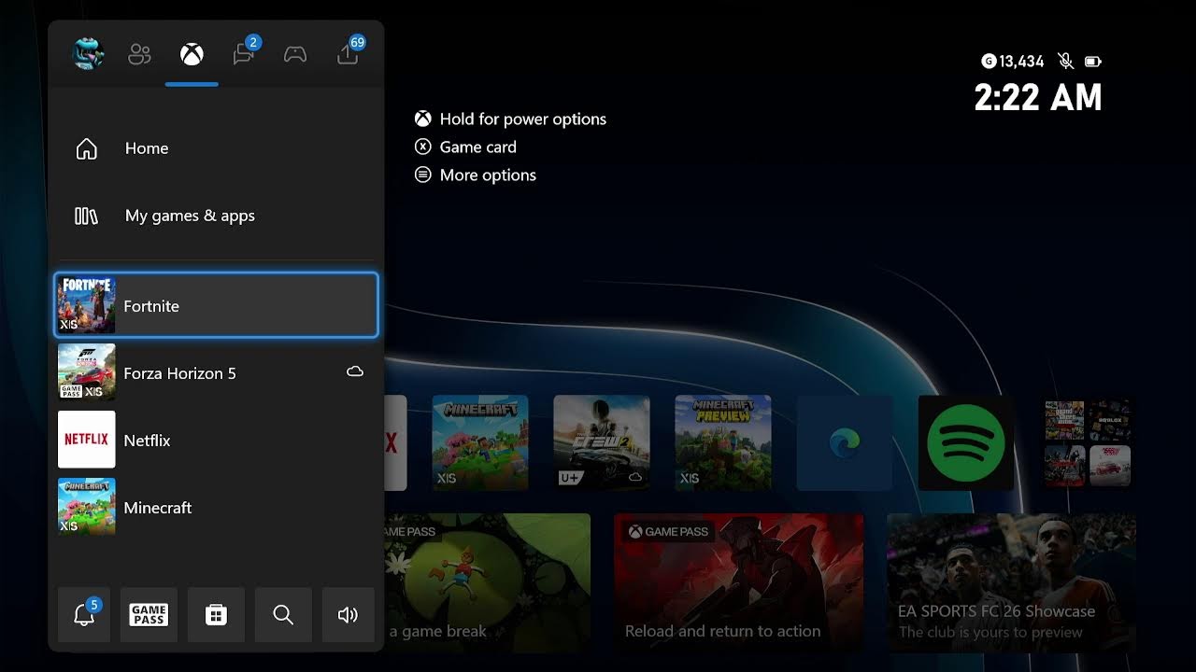Launch Fortnite from the recent list
Viewport: 1196px width, 672px height.
(216, 305)
